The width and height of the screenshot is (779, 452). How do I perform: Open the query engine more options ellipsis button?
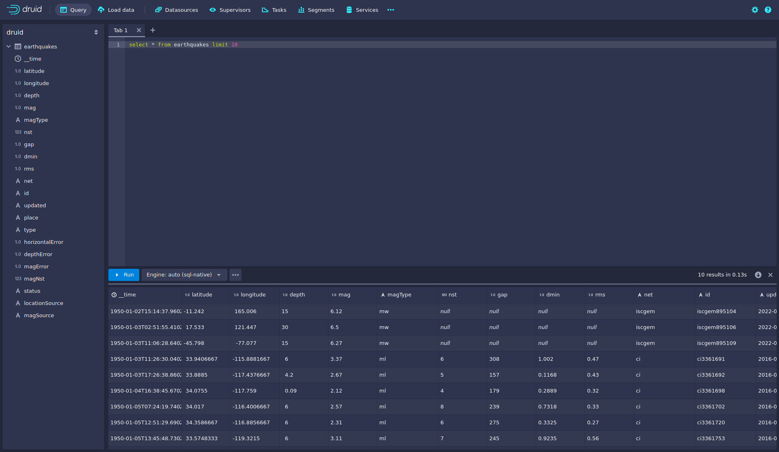(235, 275)
